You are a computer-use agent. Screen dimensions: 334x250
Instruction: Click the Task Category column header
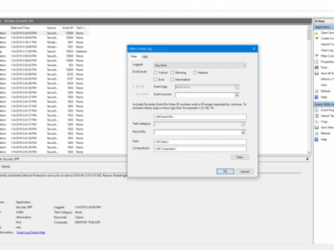pos(81,28)
